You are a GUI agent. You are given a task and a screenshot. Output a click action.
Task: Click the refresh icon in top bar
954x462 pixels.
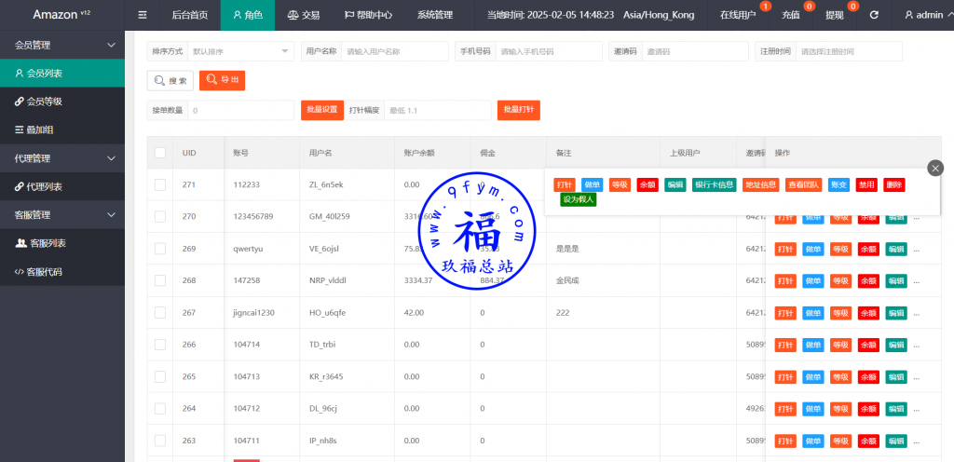tap(874, 15)
